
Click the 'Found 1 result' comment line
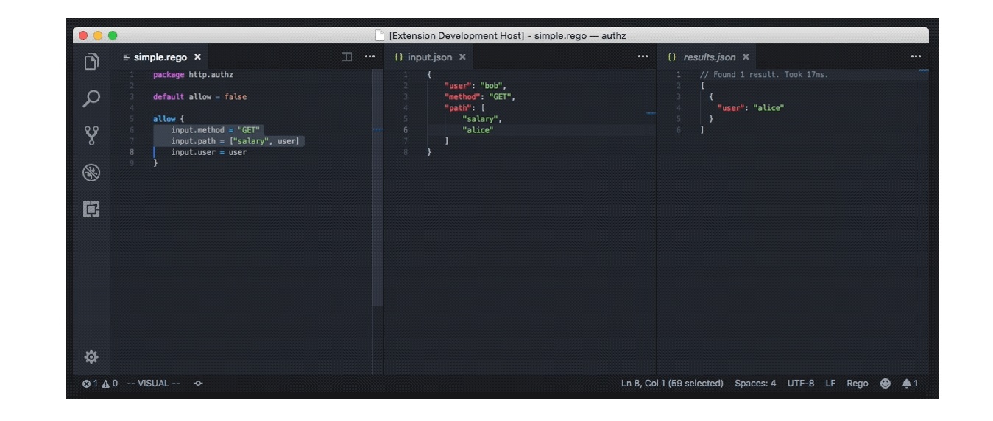click(764, 75)
